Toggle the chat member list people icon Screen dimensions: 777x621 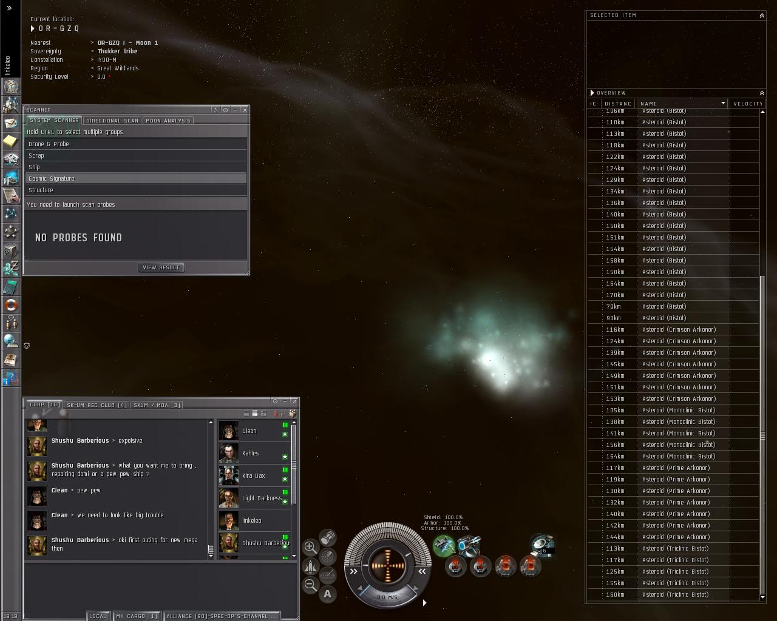coord(293,414)
